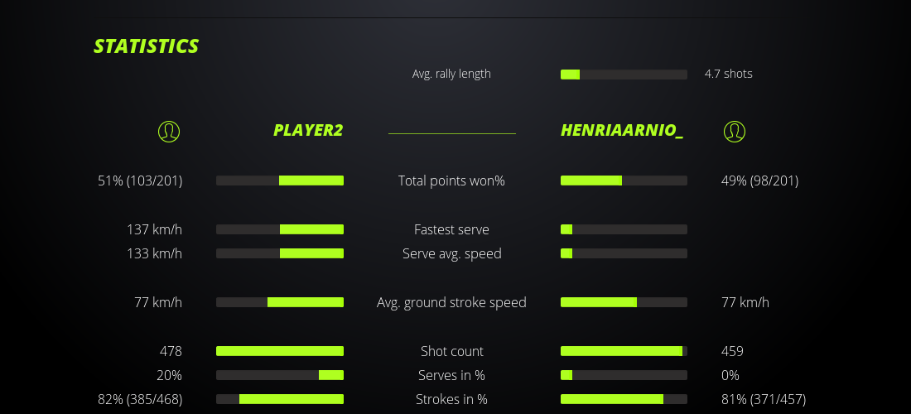This screenshot has height=414, width=911.
Task: Select the PLAYER2 name heading
Action: (308, 131)
